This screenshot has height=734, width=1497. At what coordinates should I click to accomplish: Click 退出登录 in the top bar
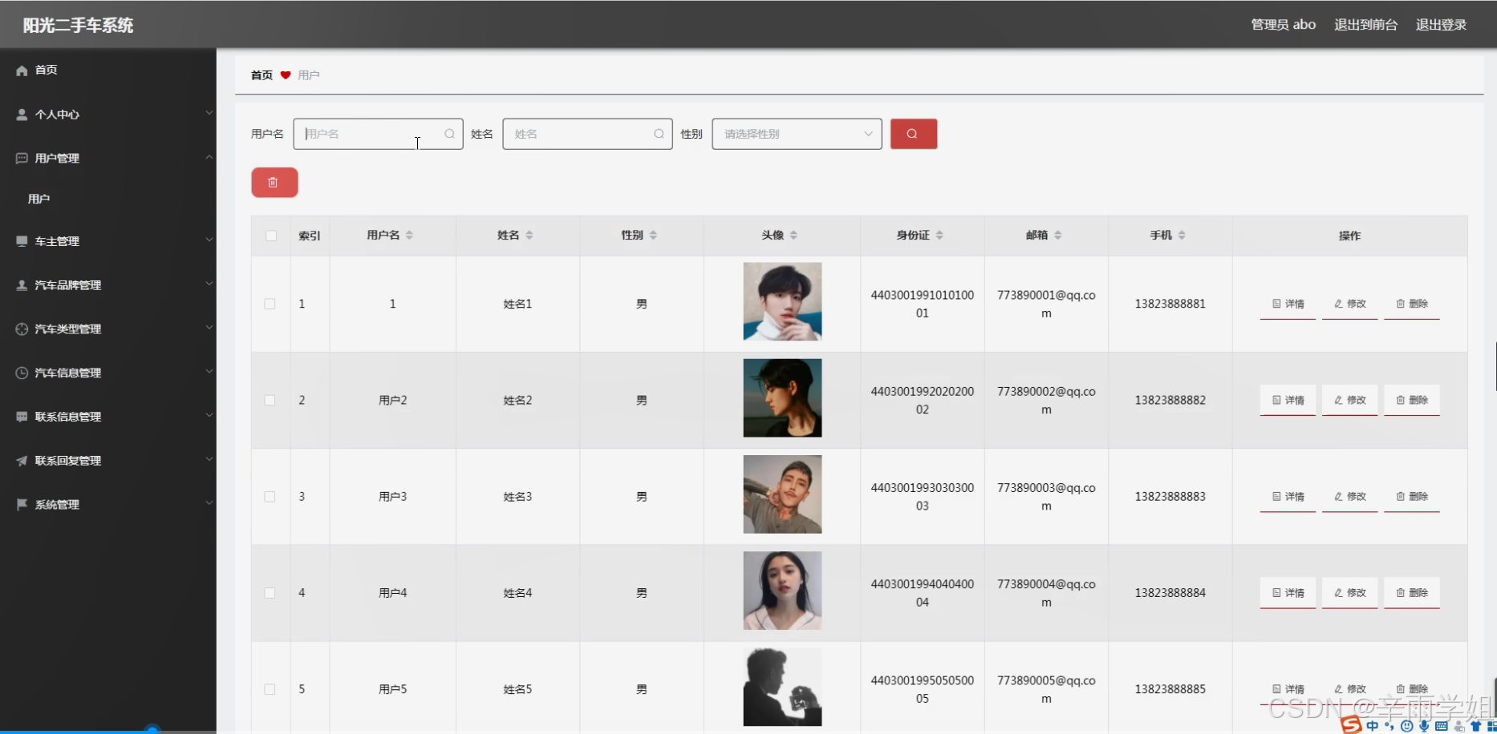click(x=1441, y=24)
